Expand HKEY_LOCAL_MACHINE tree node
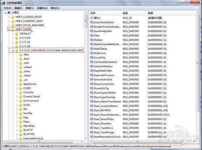This screenshot has width=202, height=150. pyautogui.click(x=9, y=25)
